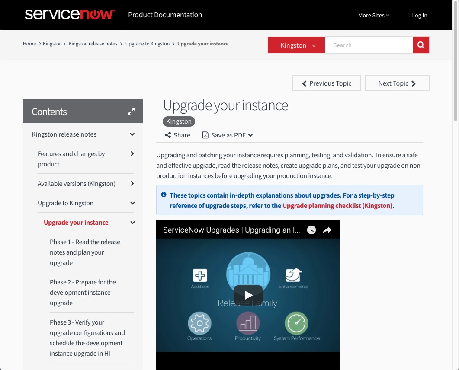Screen dimensions: 459x370
Task: Open Phase 1 - Read the release notes
Action: click(x=85, y=252)
